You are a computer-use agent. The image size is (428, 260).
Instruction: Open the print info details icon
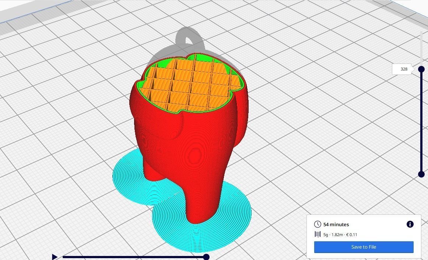[x=410, y=224]
